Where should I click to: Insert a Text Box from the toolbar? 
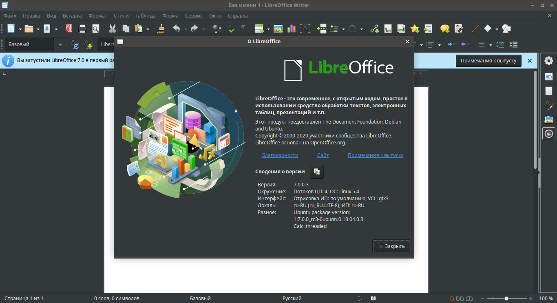[305, 29]
